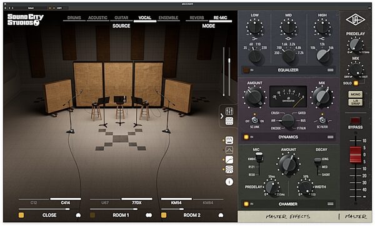Image resolution: width=375 pixels, height=226 pixels.
Task: Open the info button
Action: 229,182
